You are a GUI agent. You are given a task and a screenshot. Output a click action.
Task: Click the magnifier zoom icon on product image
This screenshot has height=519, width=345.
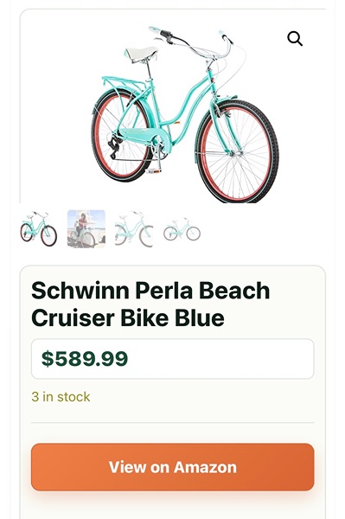pos(295,39)
